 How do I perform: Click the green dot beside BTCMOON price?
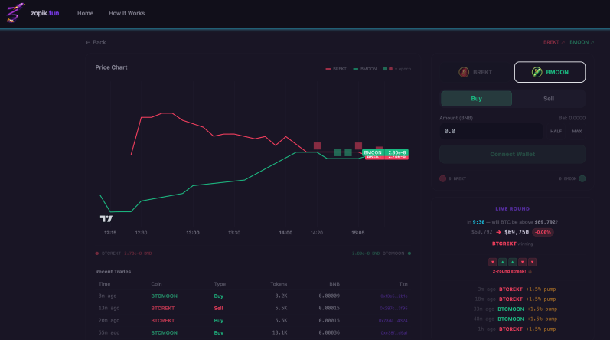[409, 253]
